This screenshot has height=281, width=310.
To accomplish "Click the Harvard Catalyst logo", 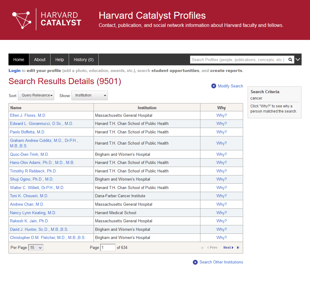I will pos(47,19).
